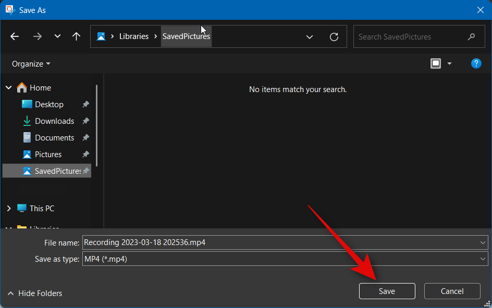This screenshot has width=492, height=308.
Task: Click the view layout icon
Action: [x=436, y=63]
